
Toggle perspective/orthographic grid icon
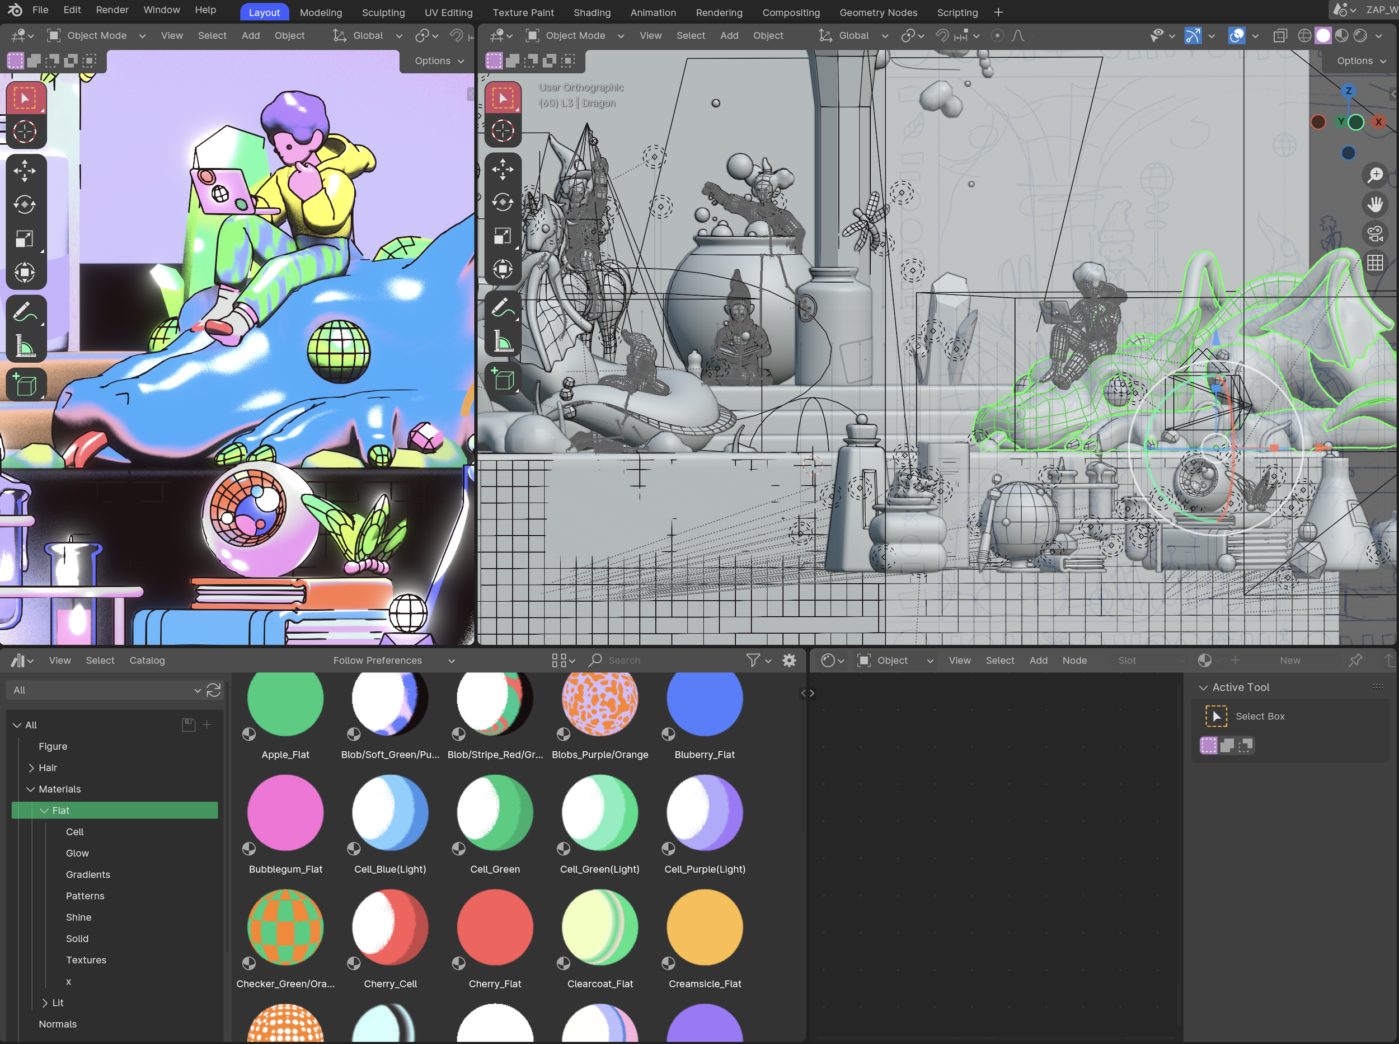pyautogui.click(x=1375, y=263)
